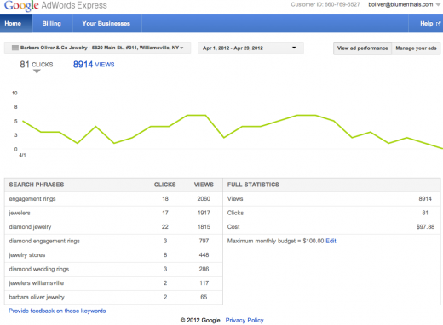Select the engagement rings phrase
Viewport: 443px width, 325px height.
coord(32,199)
